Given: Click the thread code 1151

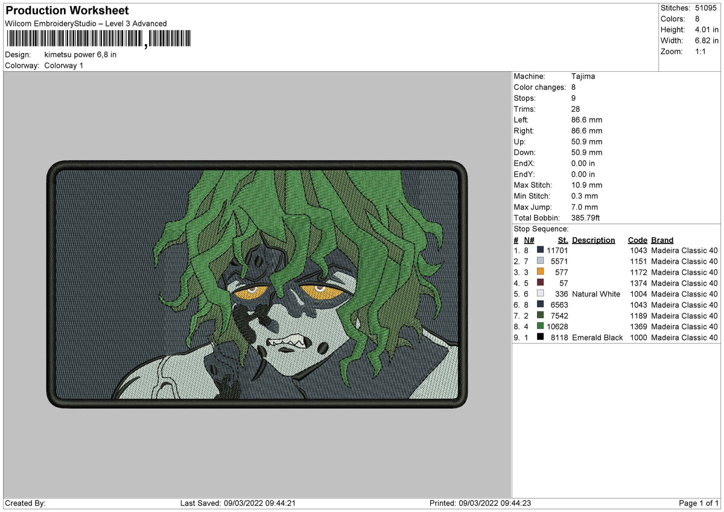Looking at the screenshot, I should point(638,261).
